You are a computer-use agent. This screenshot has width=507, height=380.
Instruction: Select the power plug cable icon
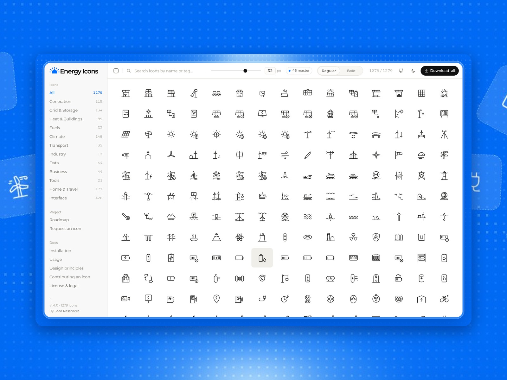pyautogui.click(x=262, y=299)
